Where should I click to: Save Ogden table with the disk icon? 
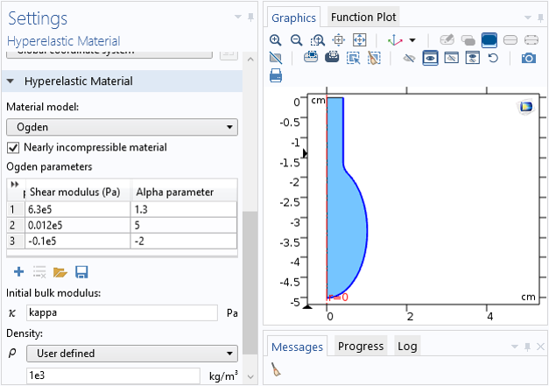click(81, 272)
